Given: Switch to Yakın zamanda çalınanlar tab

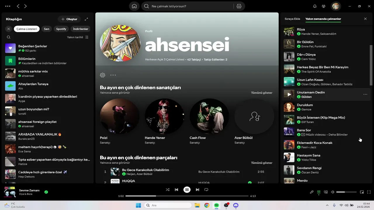Looking at the screenshot, I should 323,19.
